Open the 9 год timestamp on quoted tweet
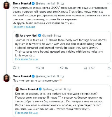The image size is (112, 117). click(57, 36)
